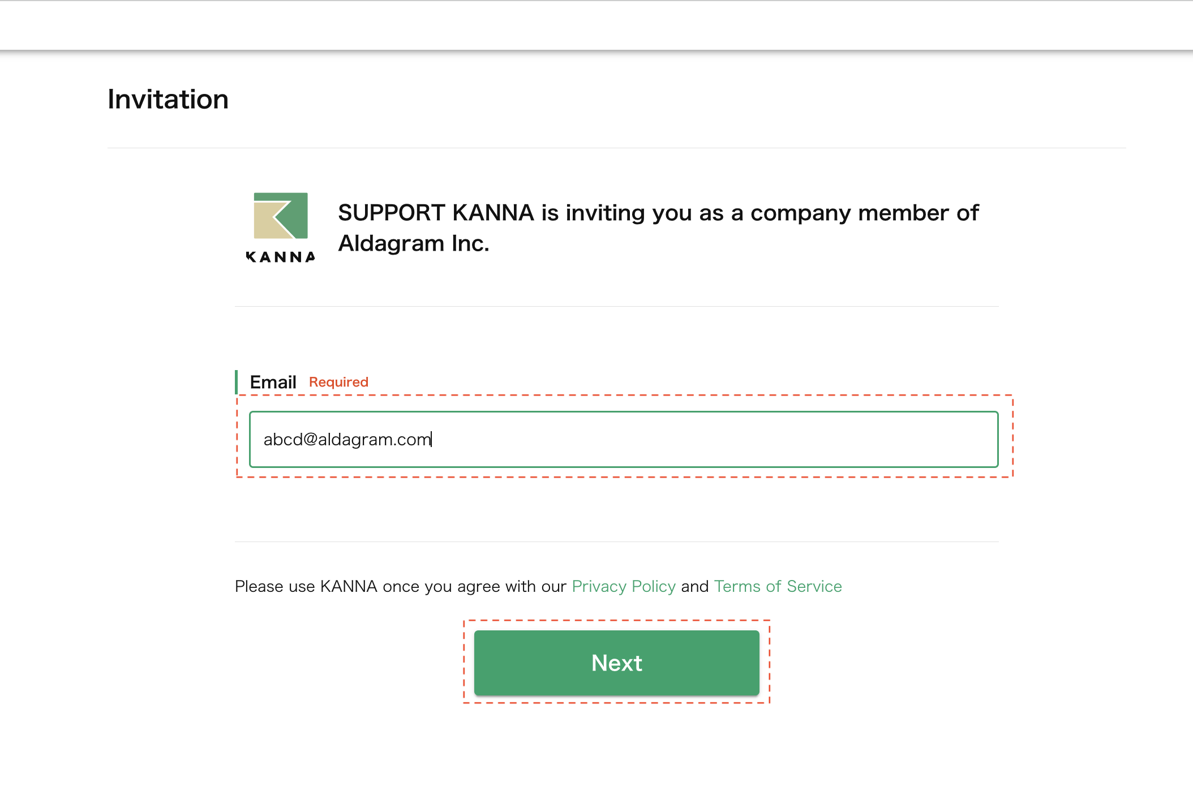Focus the Email input field
1193x799 pixels.
click(x=623, y=439)
